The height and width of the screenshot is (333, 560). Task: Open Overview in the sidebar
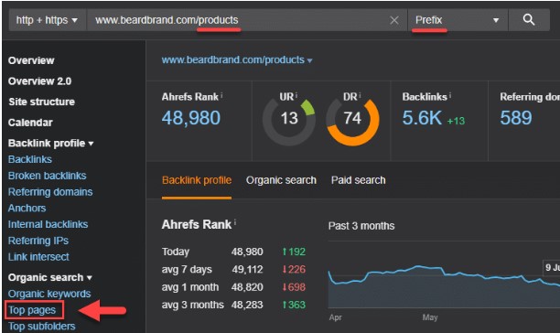click(x=31, y=60)
